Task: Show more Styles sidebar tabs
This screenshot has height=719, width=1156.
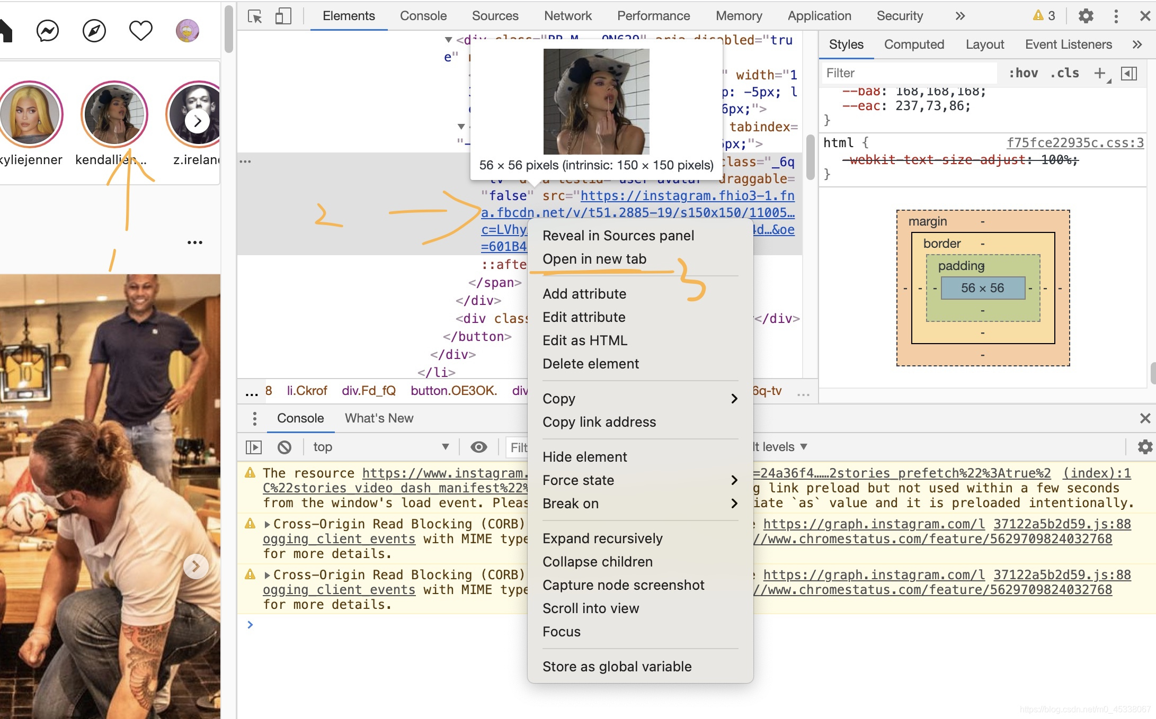Action: coord(1137,44)
